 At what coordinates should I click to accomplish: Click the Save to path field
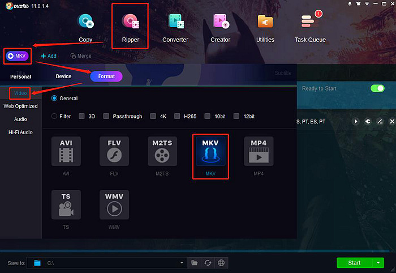(106, 263)
